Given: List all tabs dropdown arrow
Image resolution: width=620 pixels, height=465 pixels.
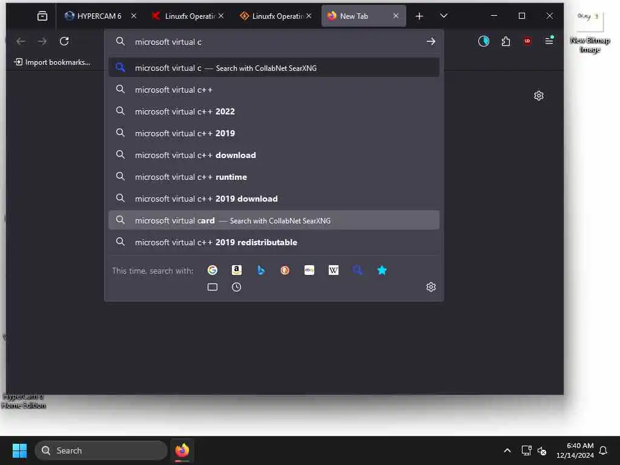Looking at the screenshot, I should point(444,16).
